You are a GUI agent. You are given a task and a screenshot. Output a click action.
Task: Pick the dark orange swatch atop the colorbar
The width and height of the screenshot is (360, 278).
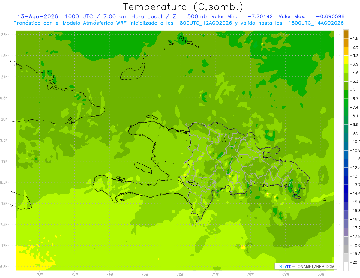point(346,34)
